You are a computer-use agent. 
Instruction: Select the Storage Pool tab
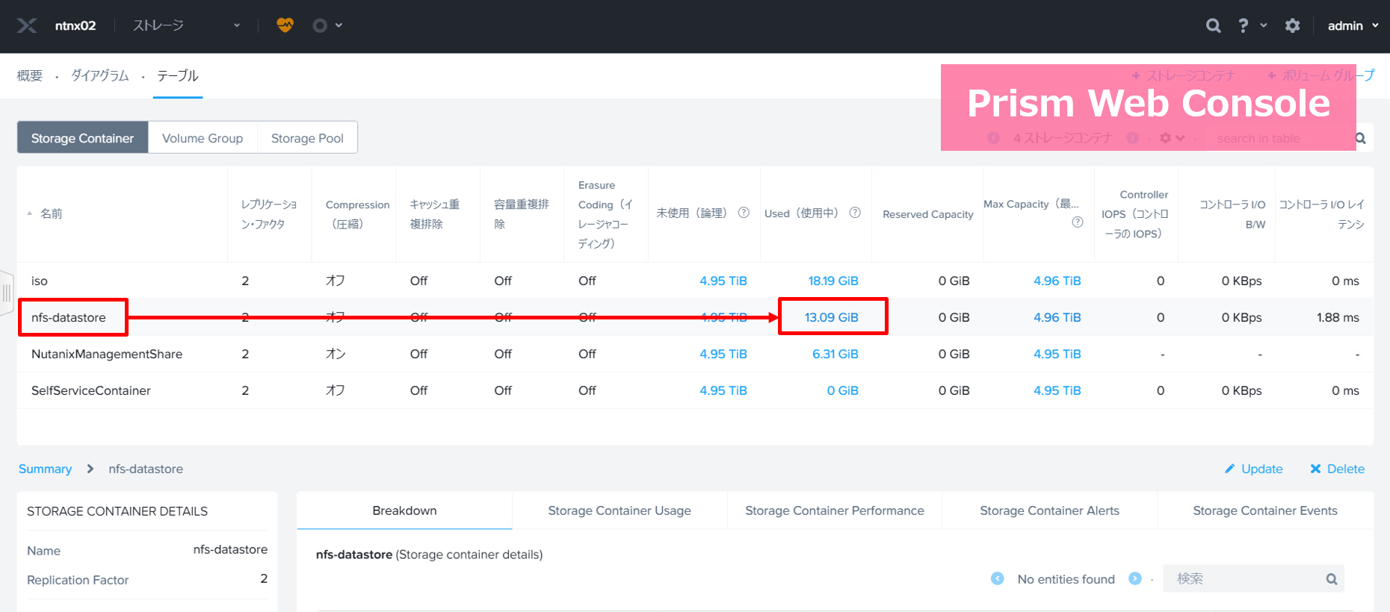pos(307,138)
